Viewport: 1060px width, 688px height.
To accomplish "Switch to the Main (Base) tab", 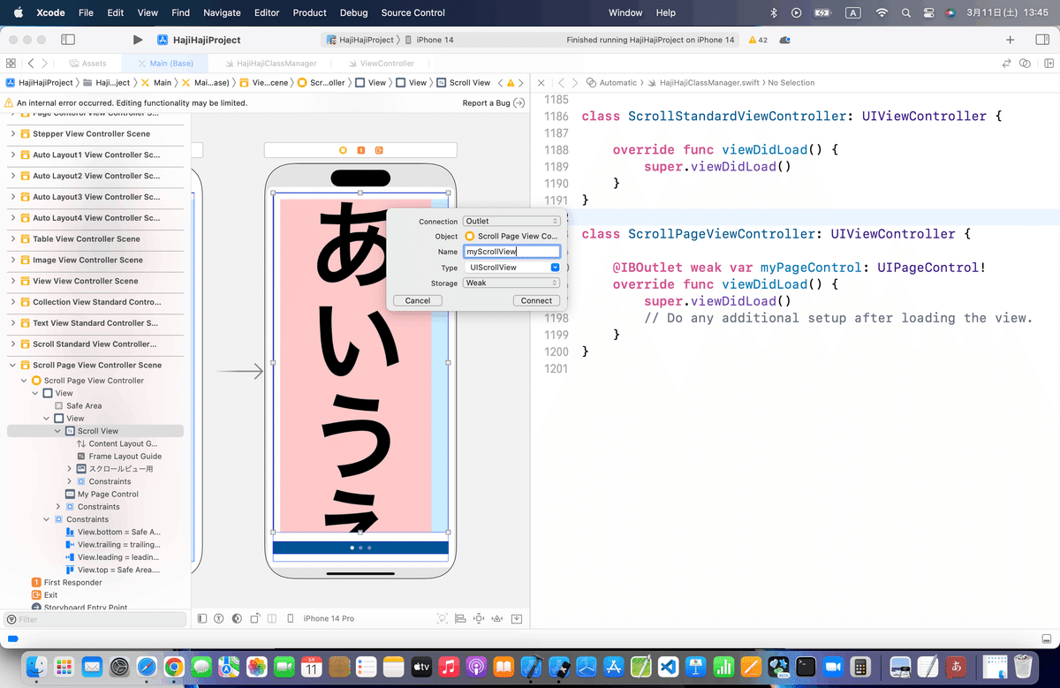I will pyautogui.click(x=165, y=64).
